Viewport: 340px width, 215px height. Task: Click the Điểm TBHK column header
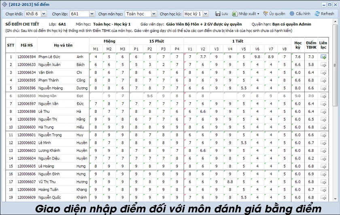click(x=311, y=45)
